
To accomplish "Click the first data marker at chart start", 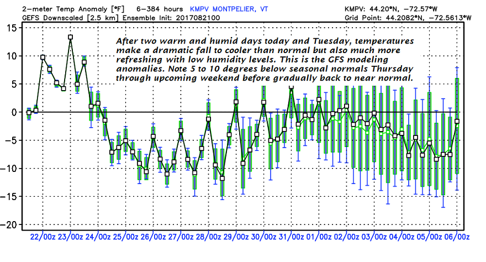I will pos(29,112).
